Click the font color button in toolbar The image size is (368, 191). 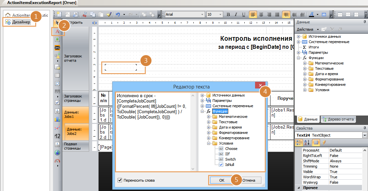[x=311, y=15]
